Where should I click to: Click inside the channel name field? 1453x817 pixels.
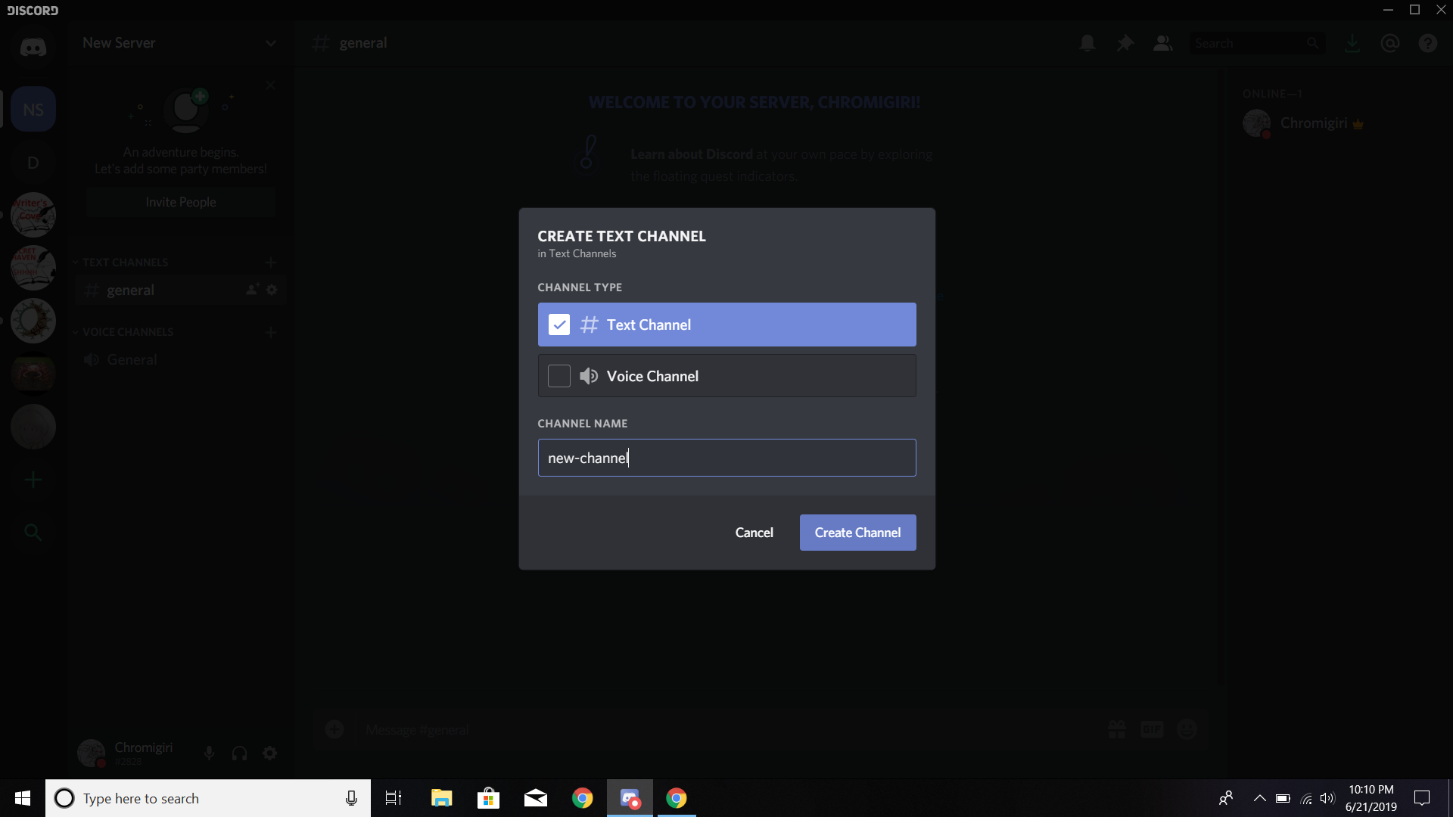[x=726, y=458]
